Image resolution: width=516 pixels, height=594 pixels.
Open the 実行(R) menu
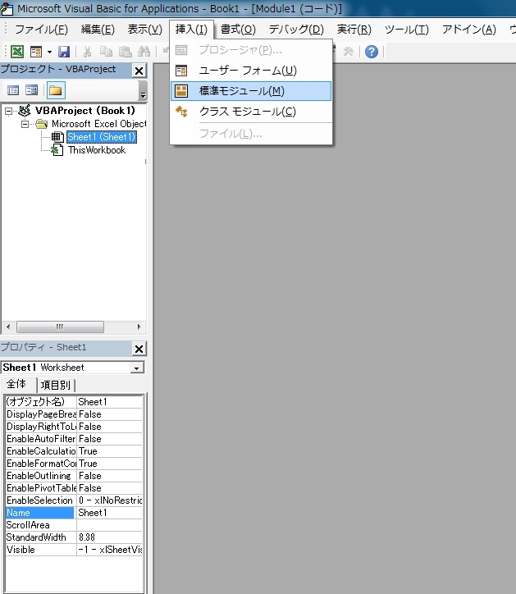pyautogui.click(x=354, y=30)
